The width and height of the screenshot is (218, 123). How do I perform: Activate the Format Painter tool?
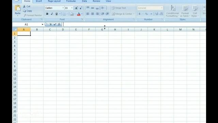(33, 15)
